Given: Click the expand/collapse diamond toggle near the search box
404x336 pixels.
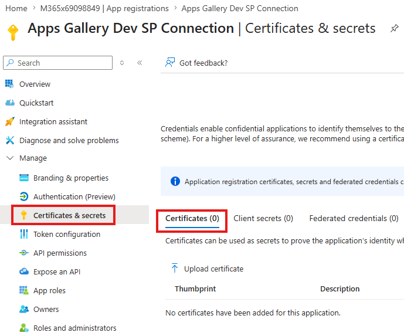Looking at the screenshot, I should 122,63.
